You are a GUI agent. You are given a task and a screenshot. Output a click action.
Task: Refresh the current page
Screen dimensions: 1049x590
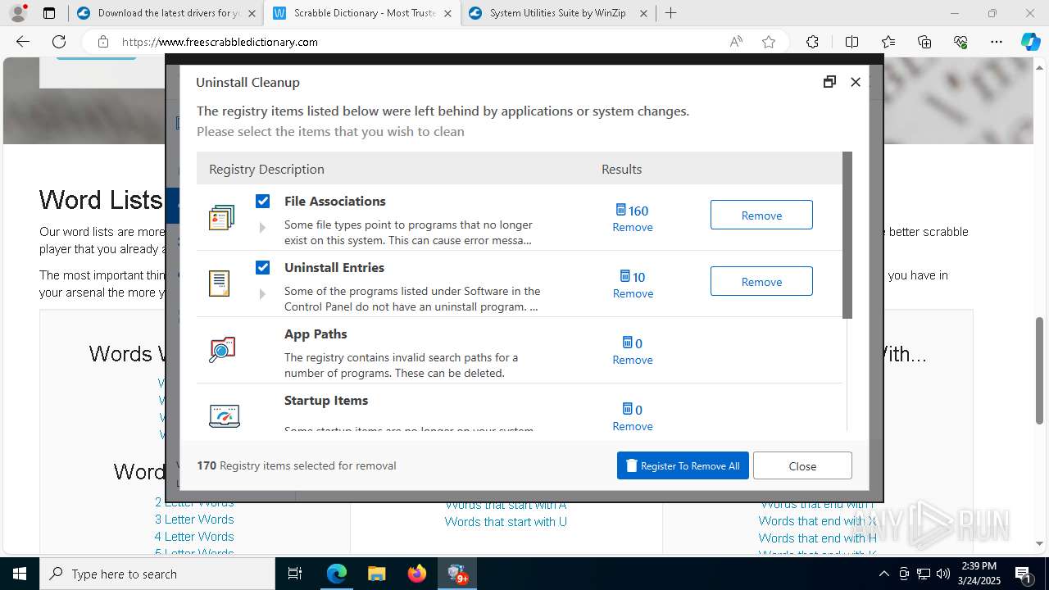click(x=59, y=42)
